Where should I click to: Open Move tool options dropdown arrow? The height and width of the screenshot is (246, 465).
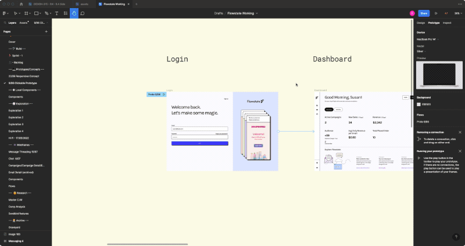pos(19,13)
